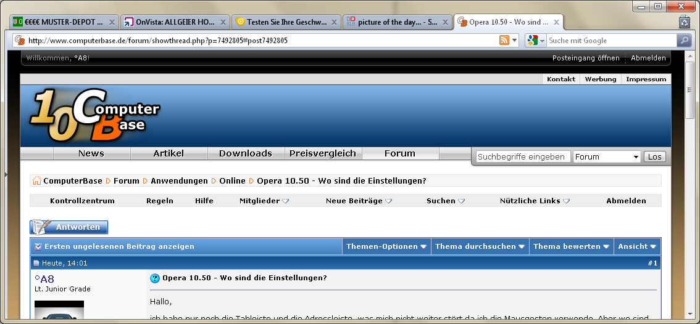Screen dimensions: 700x324
Task: Click the Anwendungen breadcrumb link
Action: [x=179, y=181]
